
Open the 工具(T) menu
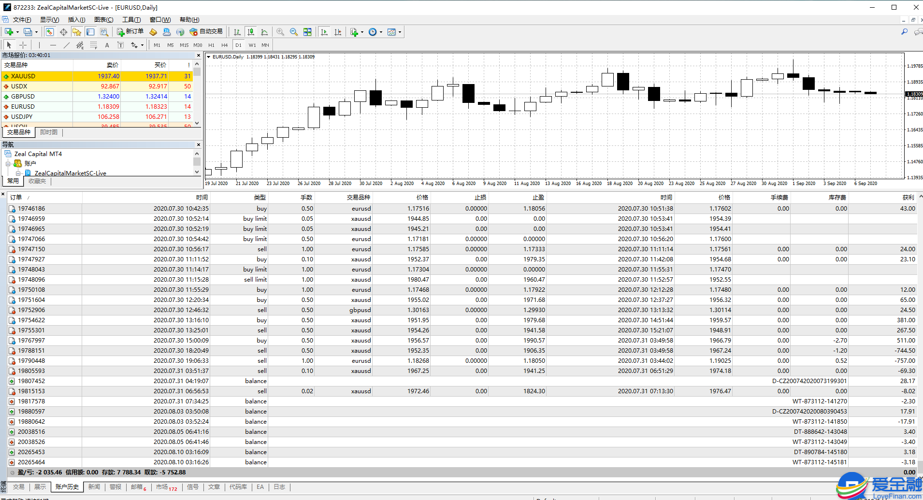pyautogui.click(x=131, y=20)
